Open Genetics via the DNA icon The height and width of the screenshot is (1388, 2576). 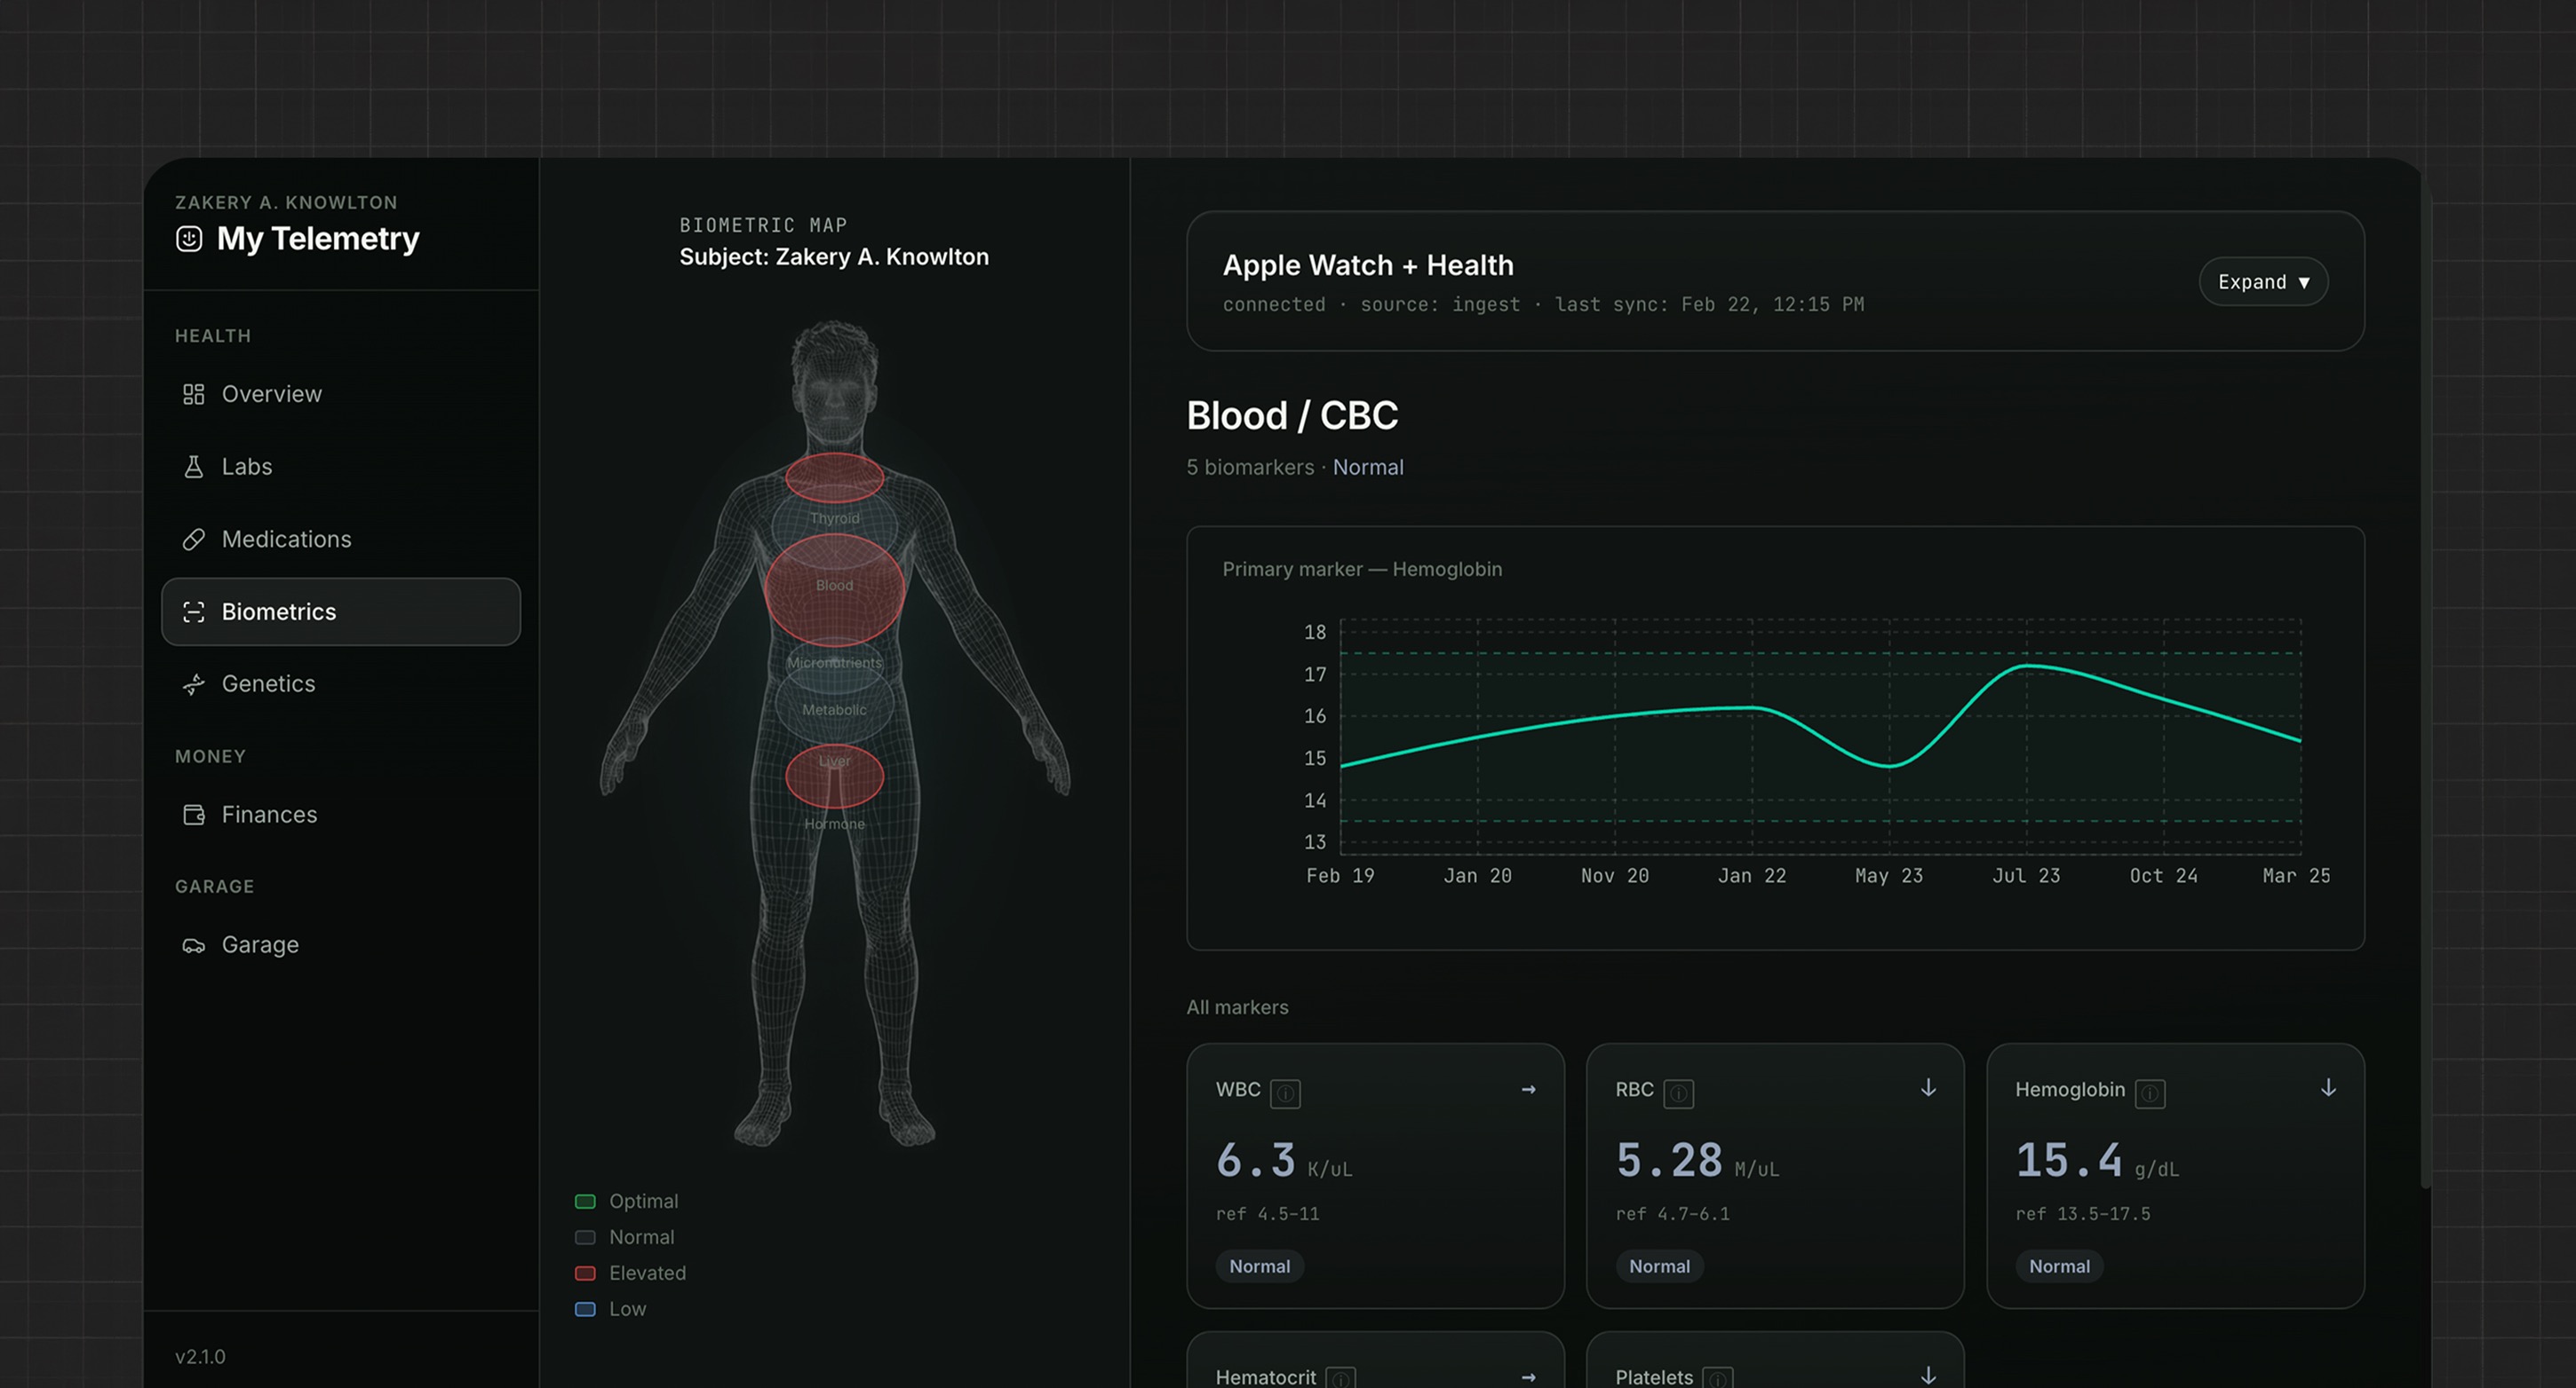[194, 683]
